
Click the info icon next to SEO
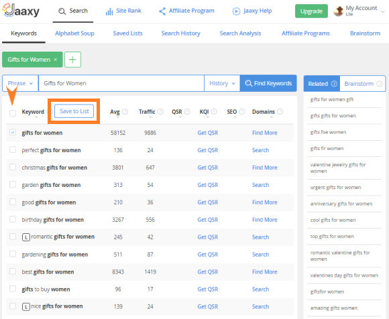point(242,111)
